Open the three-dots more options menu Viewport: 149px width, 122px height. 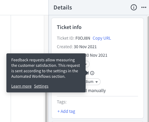pos(144,7)
